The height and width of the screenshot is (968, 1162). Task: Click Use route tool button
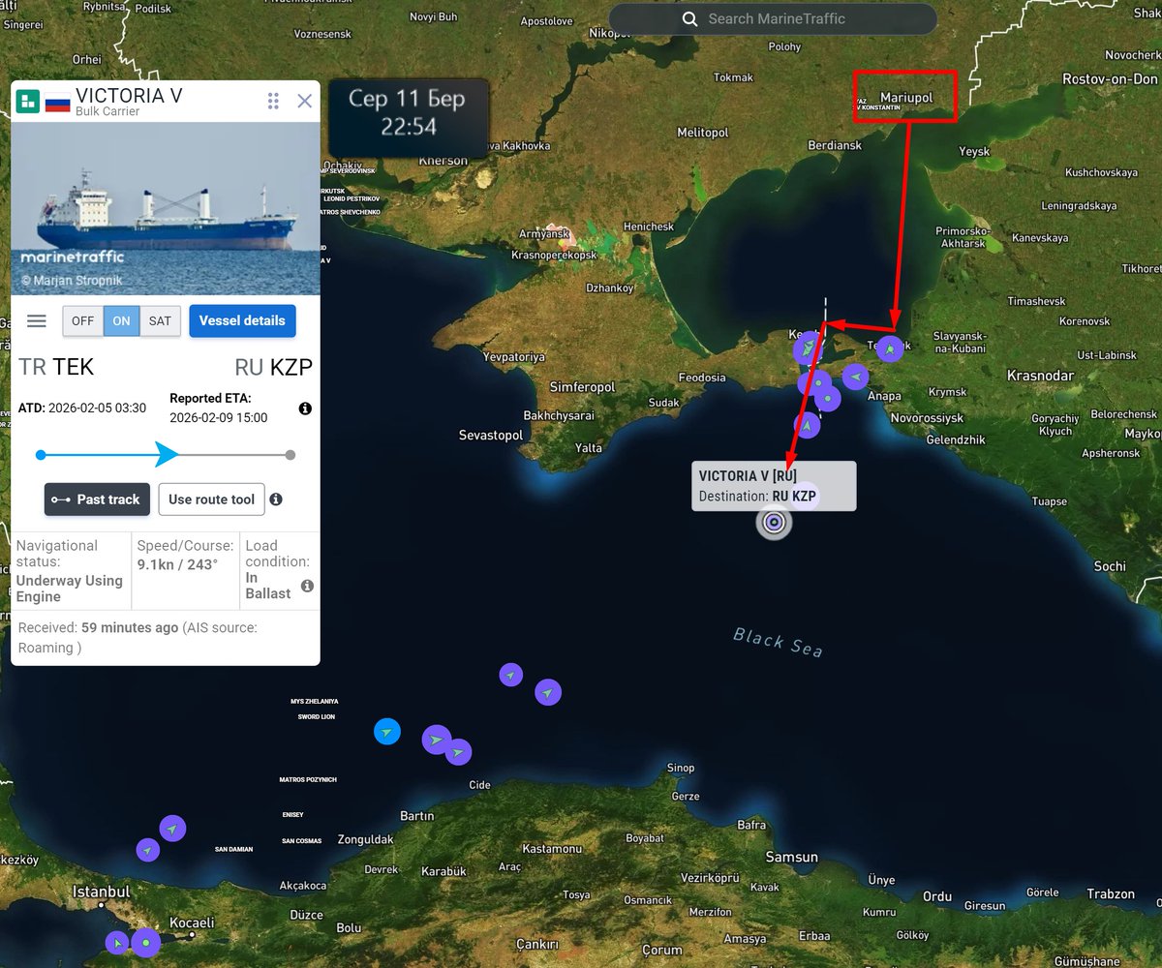click(211, 499)
